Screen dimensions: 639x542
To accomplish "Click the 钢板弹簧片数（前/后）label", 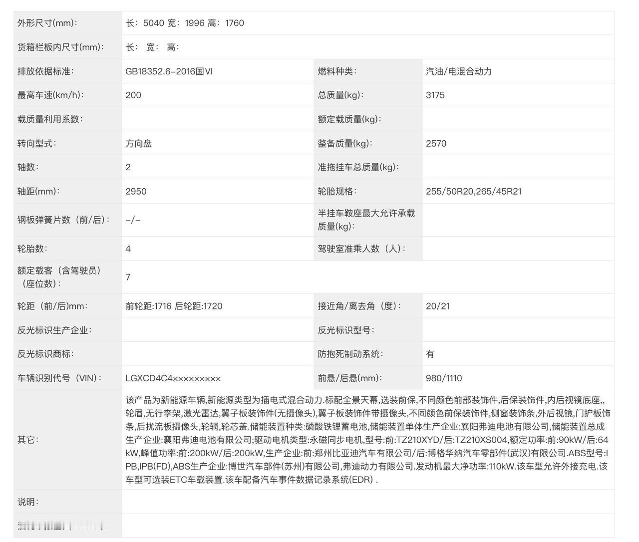I will 64,220.
